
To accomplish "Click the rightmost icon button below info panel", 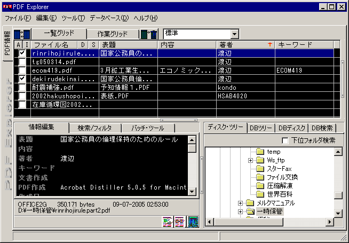I will tap(192, 221).
